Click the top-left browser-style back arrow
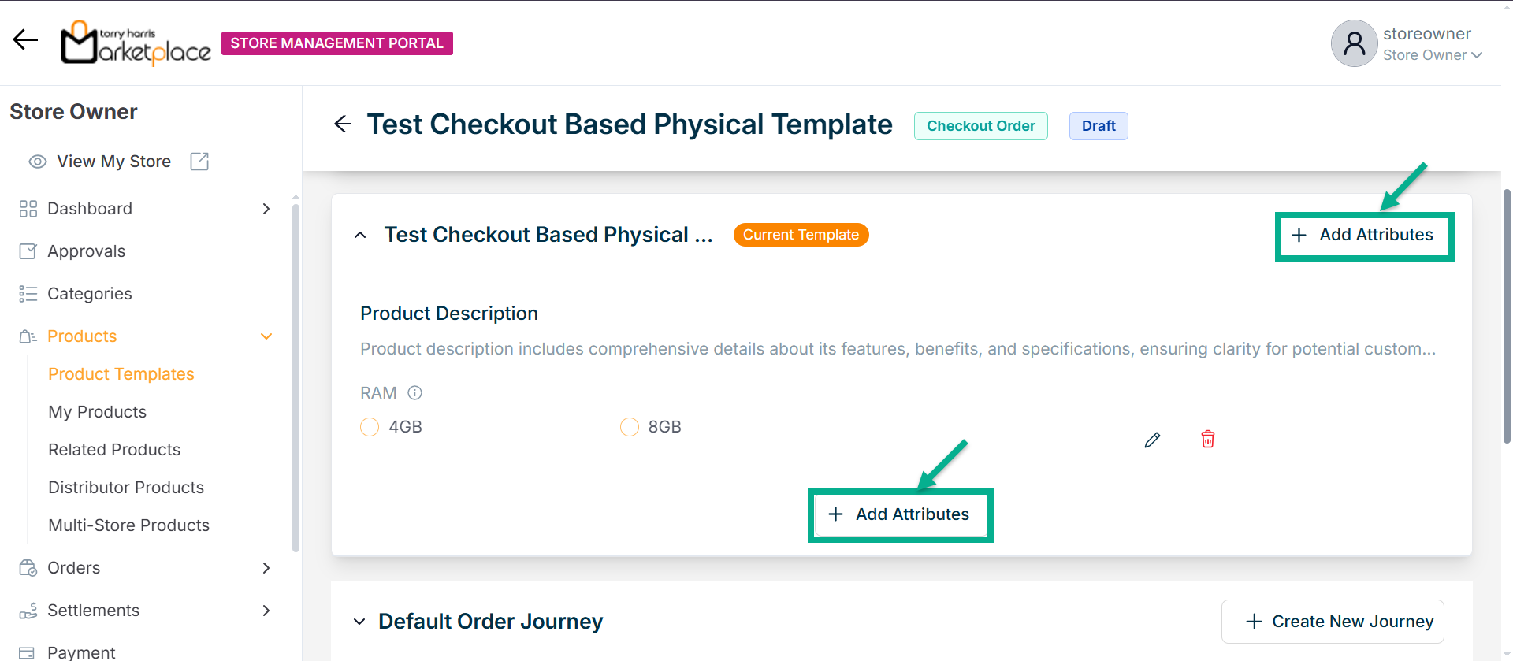 (25, 39)
